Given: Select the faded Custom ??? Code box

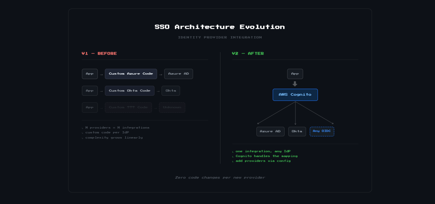Looking at the screenshot, I should tap(129, 108).
